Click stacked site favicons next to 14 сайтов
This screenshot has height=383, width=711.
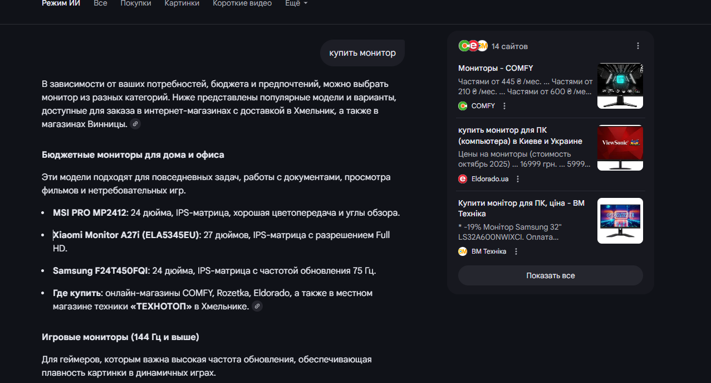pyautogui.click(x=473, y=46)
